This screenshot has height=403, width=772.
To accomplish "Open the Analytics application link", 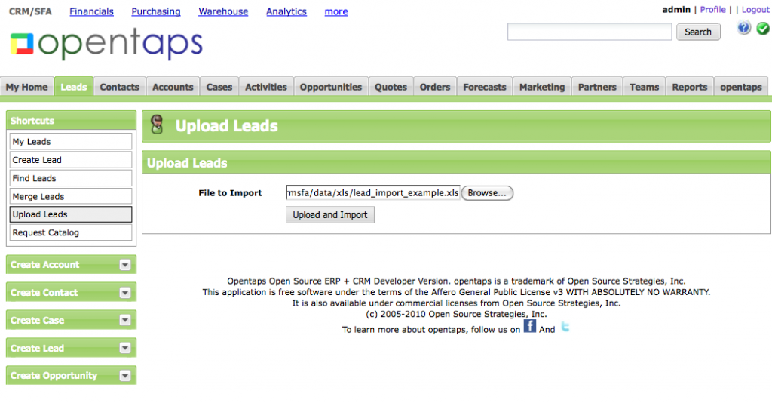I will (x=286, y=11).
